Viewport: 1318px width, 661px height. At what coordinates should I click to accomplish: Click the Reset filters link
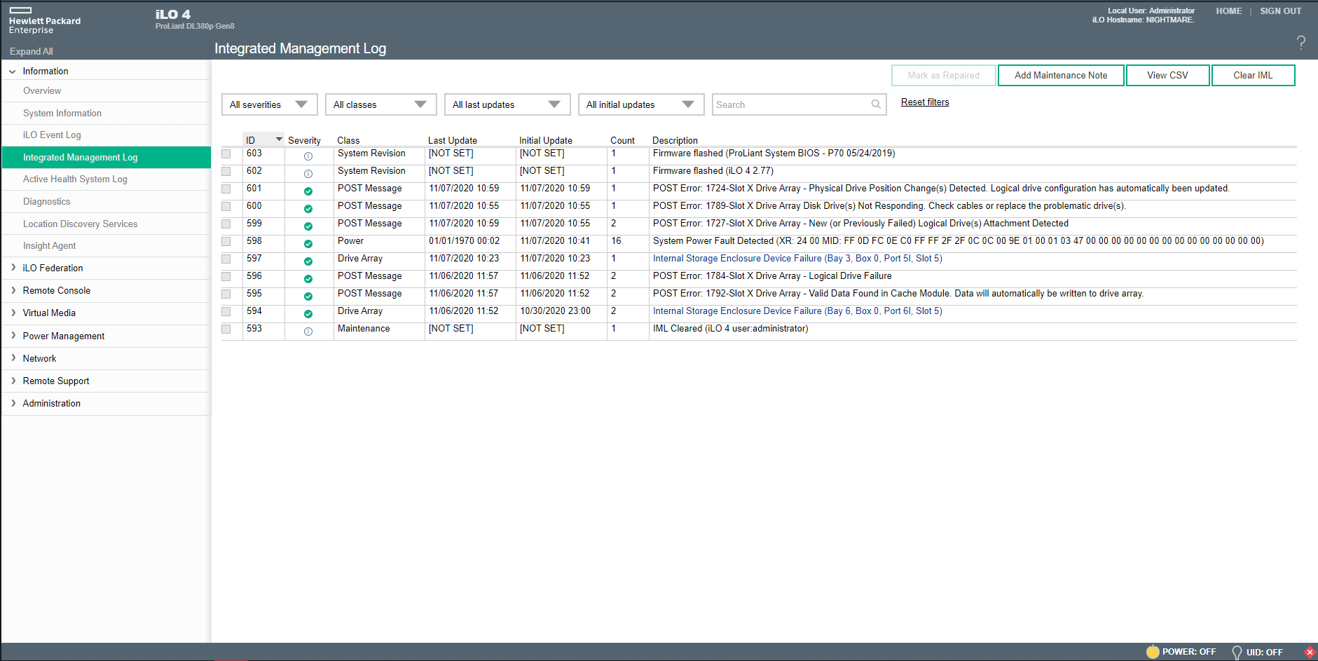click(x=925, y=102)
